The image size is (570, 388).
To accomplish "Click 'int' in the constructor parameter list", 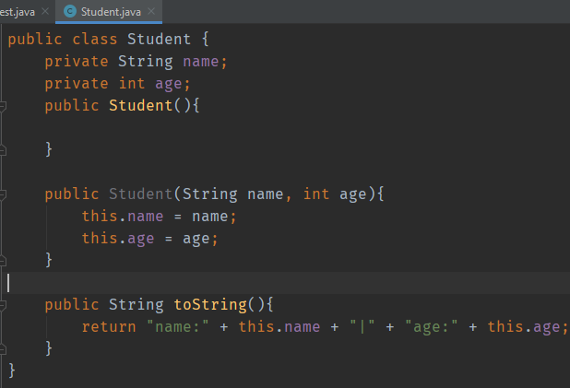I will tap(316, 194).
